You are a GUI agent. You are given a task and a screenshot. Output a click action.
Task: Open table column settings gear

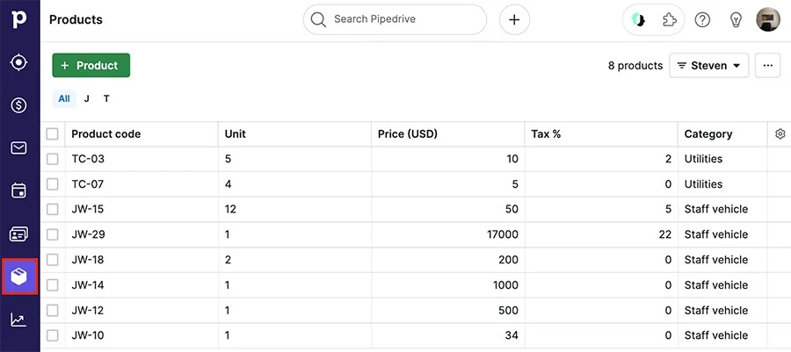pos(780,134)
